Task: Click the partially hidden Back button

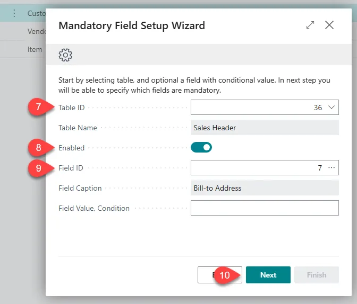Action: (206, 275)
